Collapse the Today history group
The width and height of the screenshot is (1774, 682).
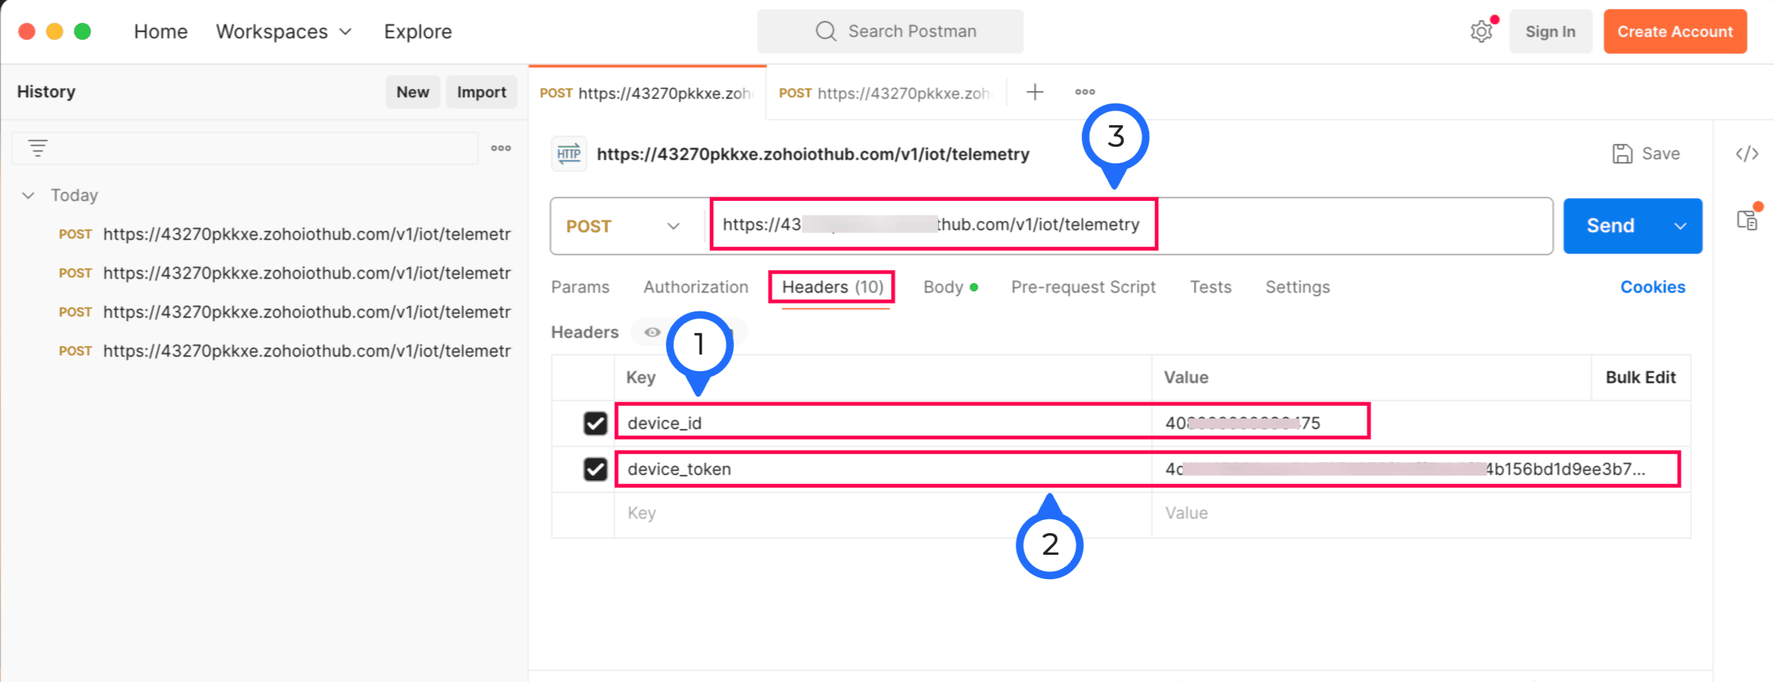(x=29, y=195)
